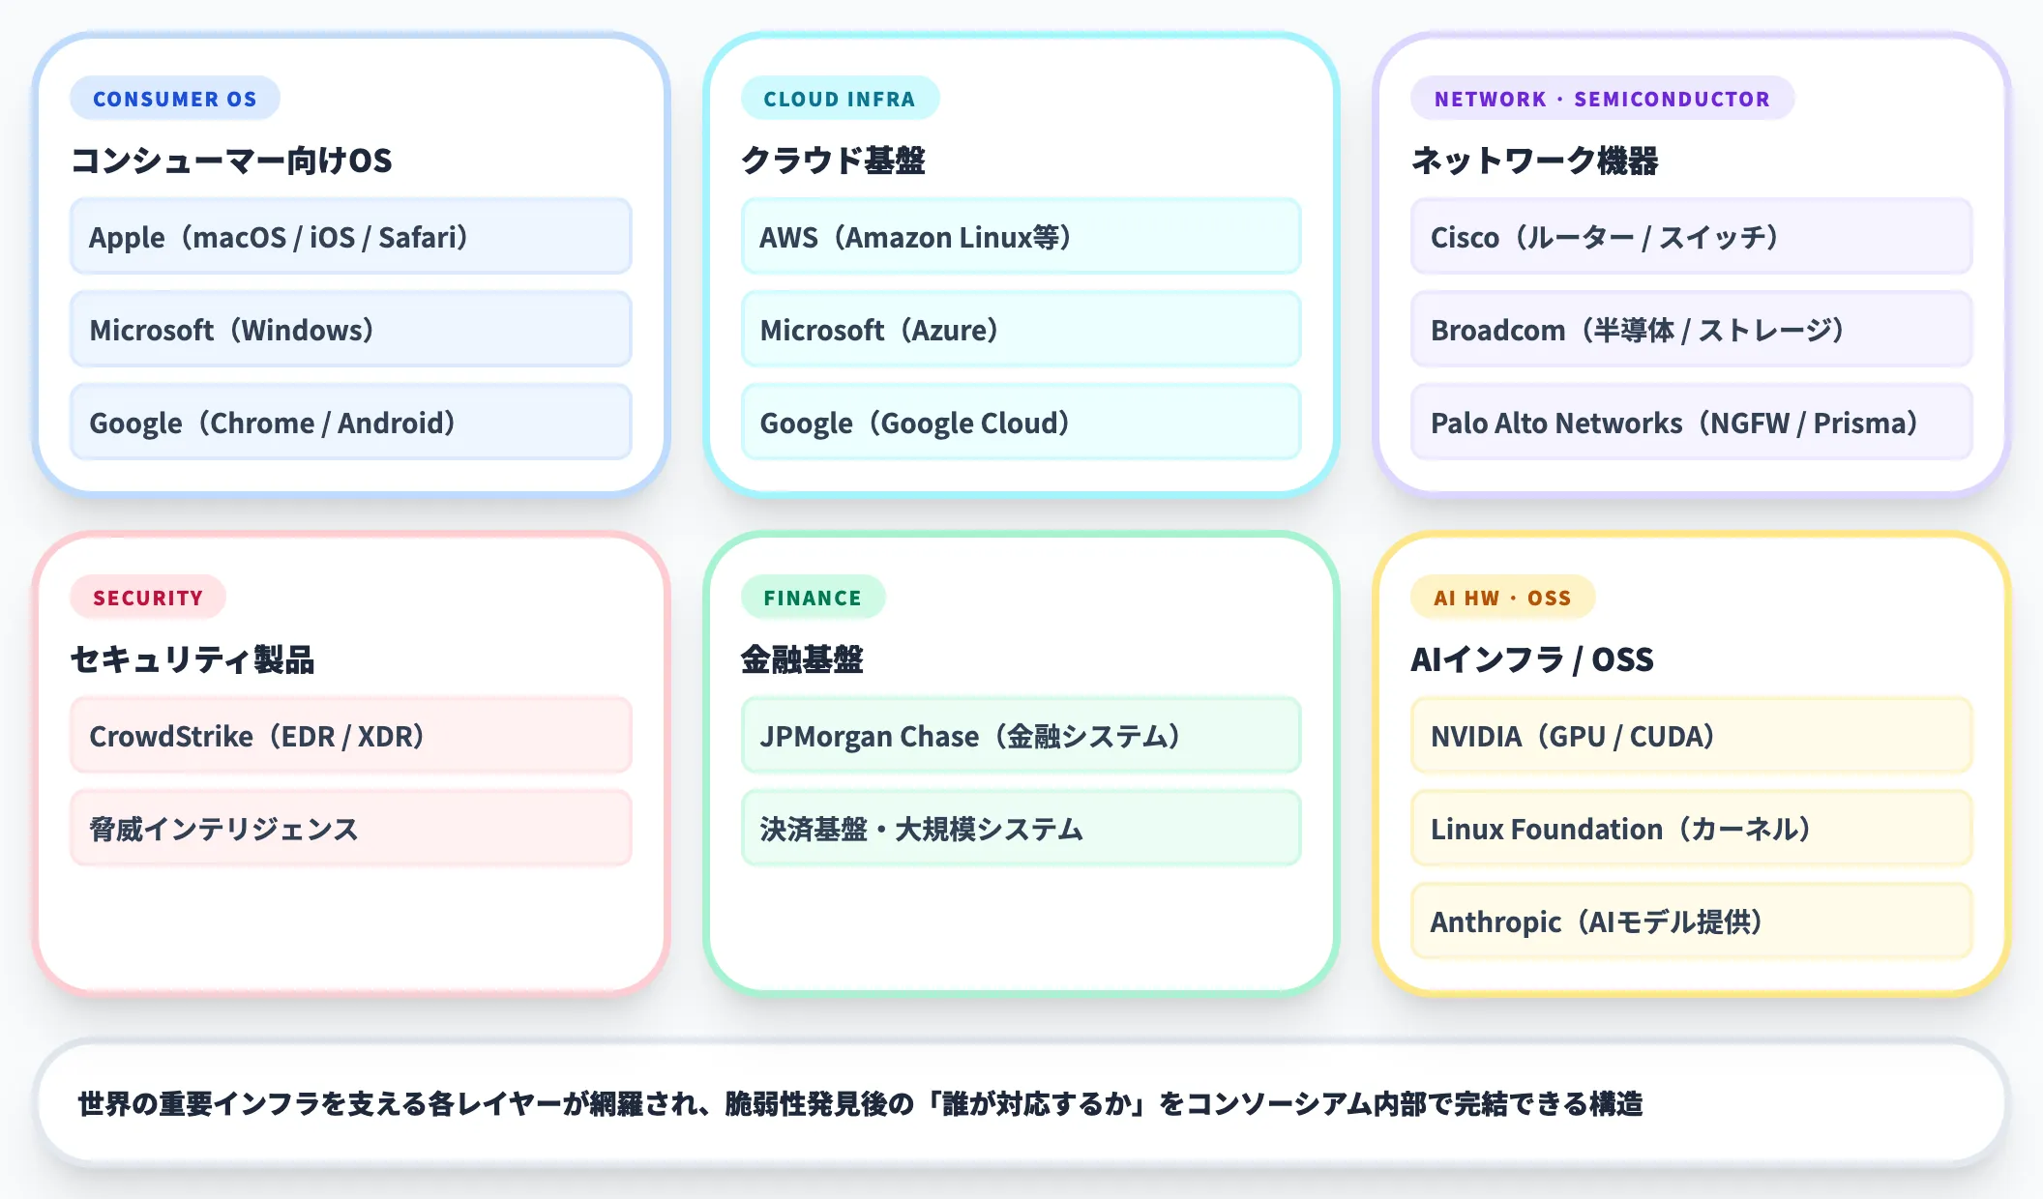The image size is (2043, 1199).
Task: Click the SECURITY tag label
Action: point(148,598)
